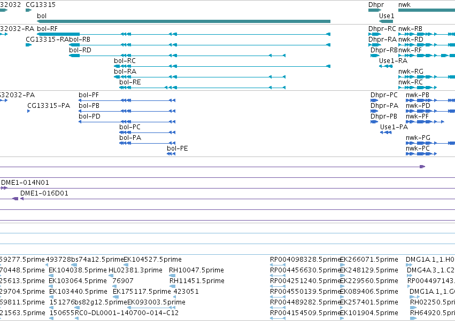Click nwk-PF protein label

pos(417,116)
